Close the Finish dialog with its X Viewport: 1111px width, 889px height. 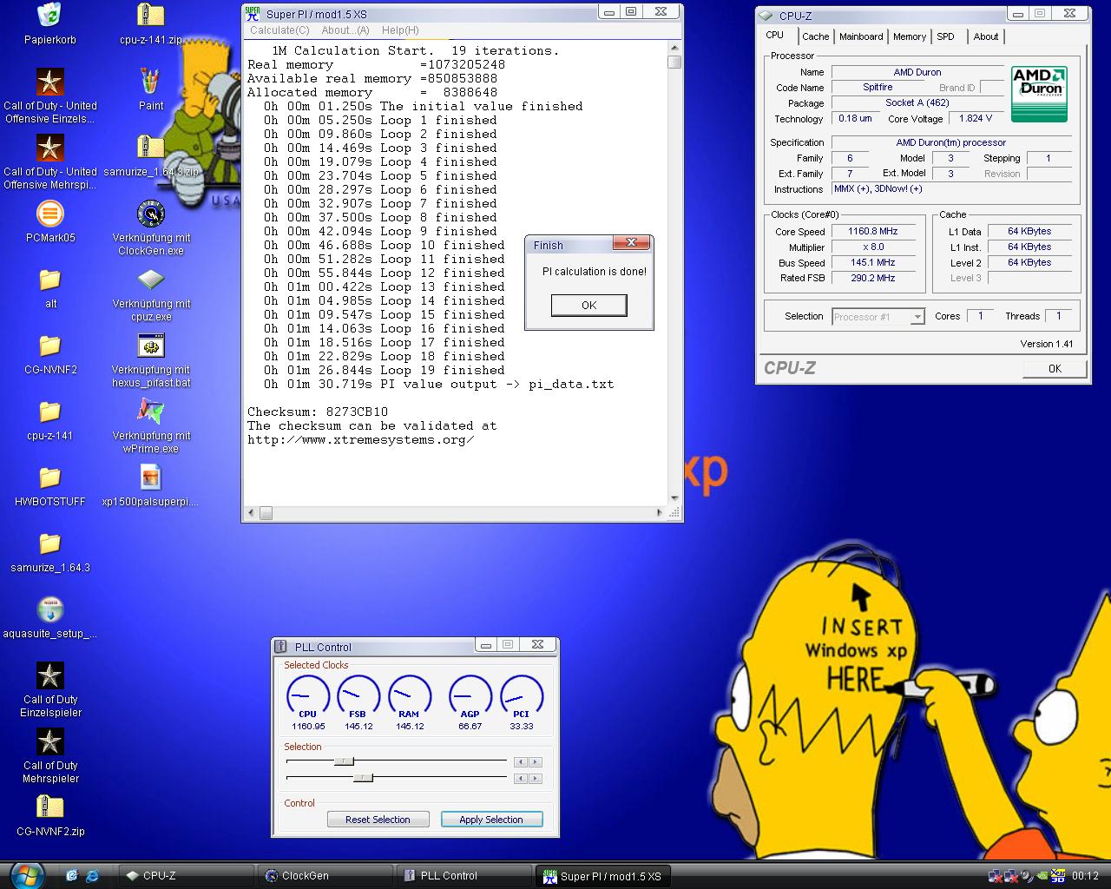click(631, 243)
